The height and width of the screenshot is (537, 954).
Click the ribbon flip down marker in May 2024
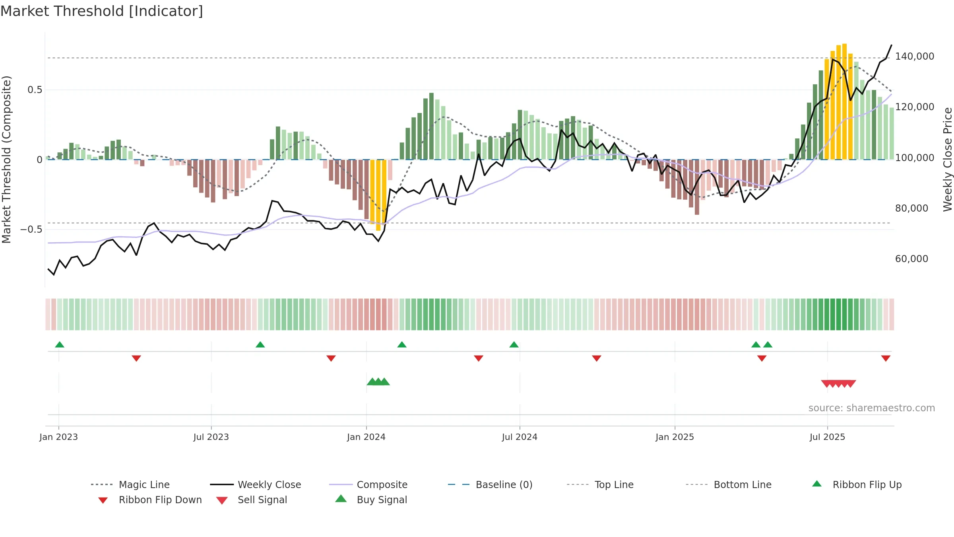(x=479, y=358)
